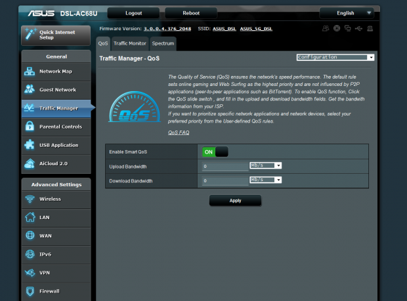Click the USB Application puzzle icon
Image resolution: width=407 pixels, height=301 pixels.
pos(30,145)
